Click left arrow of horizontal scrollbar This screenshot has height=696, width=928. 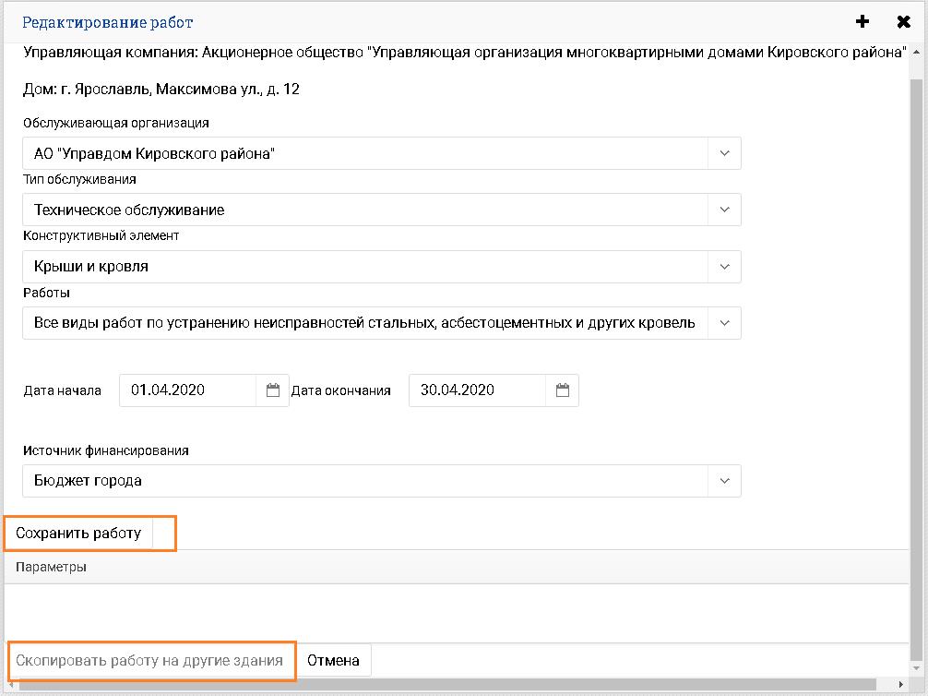coord(10,684)
